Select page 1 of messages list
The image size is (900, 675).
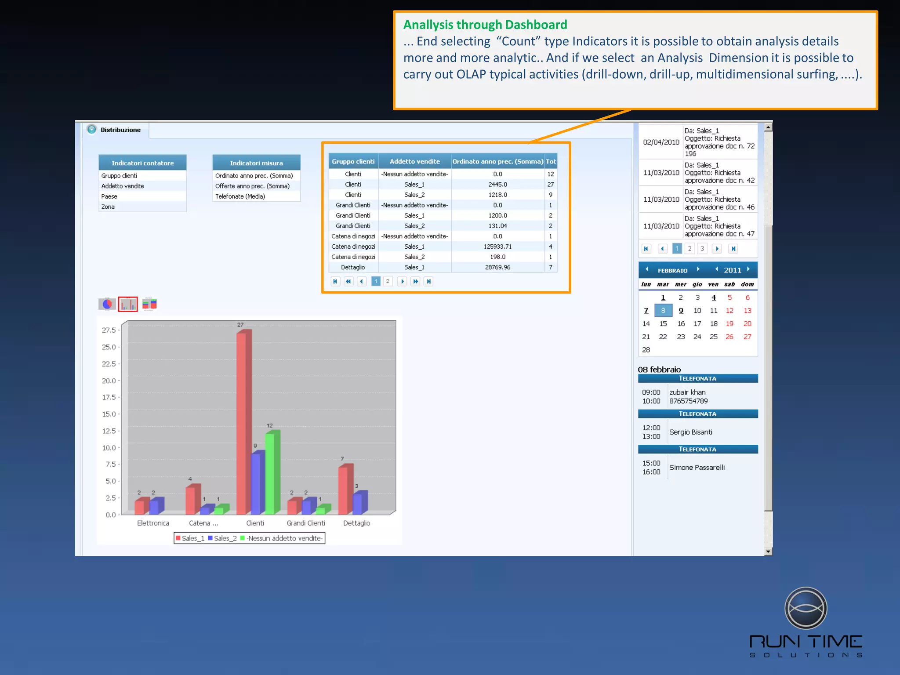coord(677,249)
